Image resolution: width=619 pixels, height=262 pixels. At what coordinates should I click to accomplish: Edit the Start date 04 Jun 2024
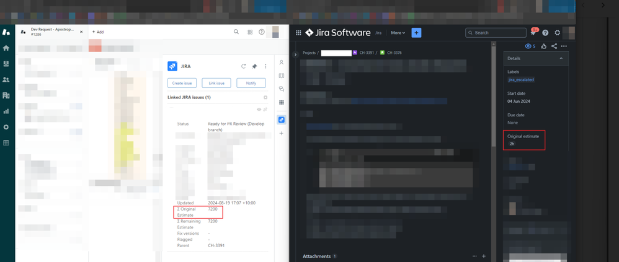point(519,101)
